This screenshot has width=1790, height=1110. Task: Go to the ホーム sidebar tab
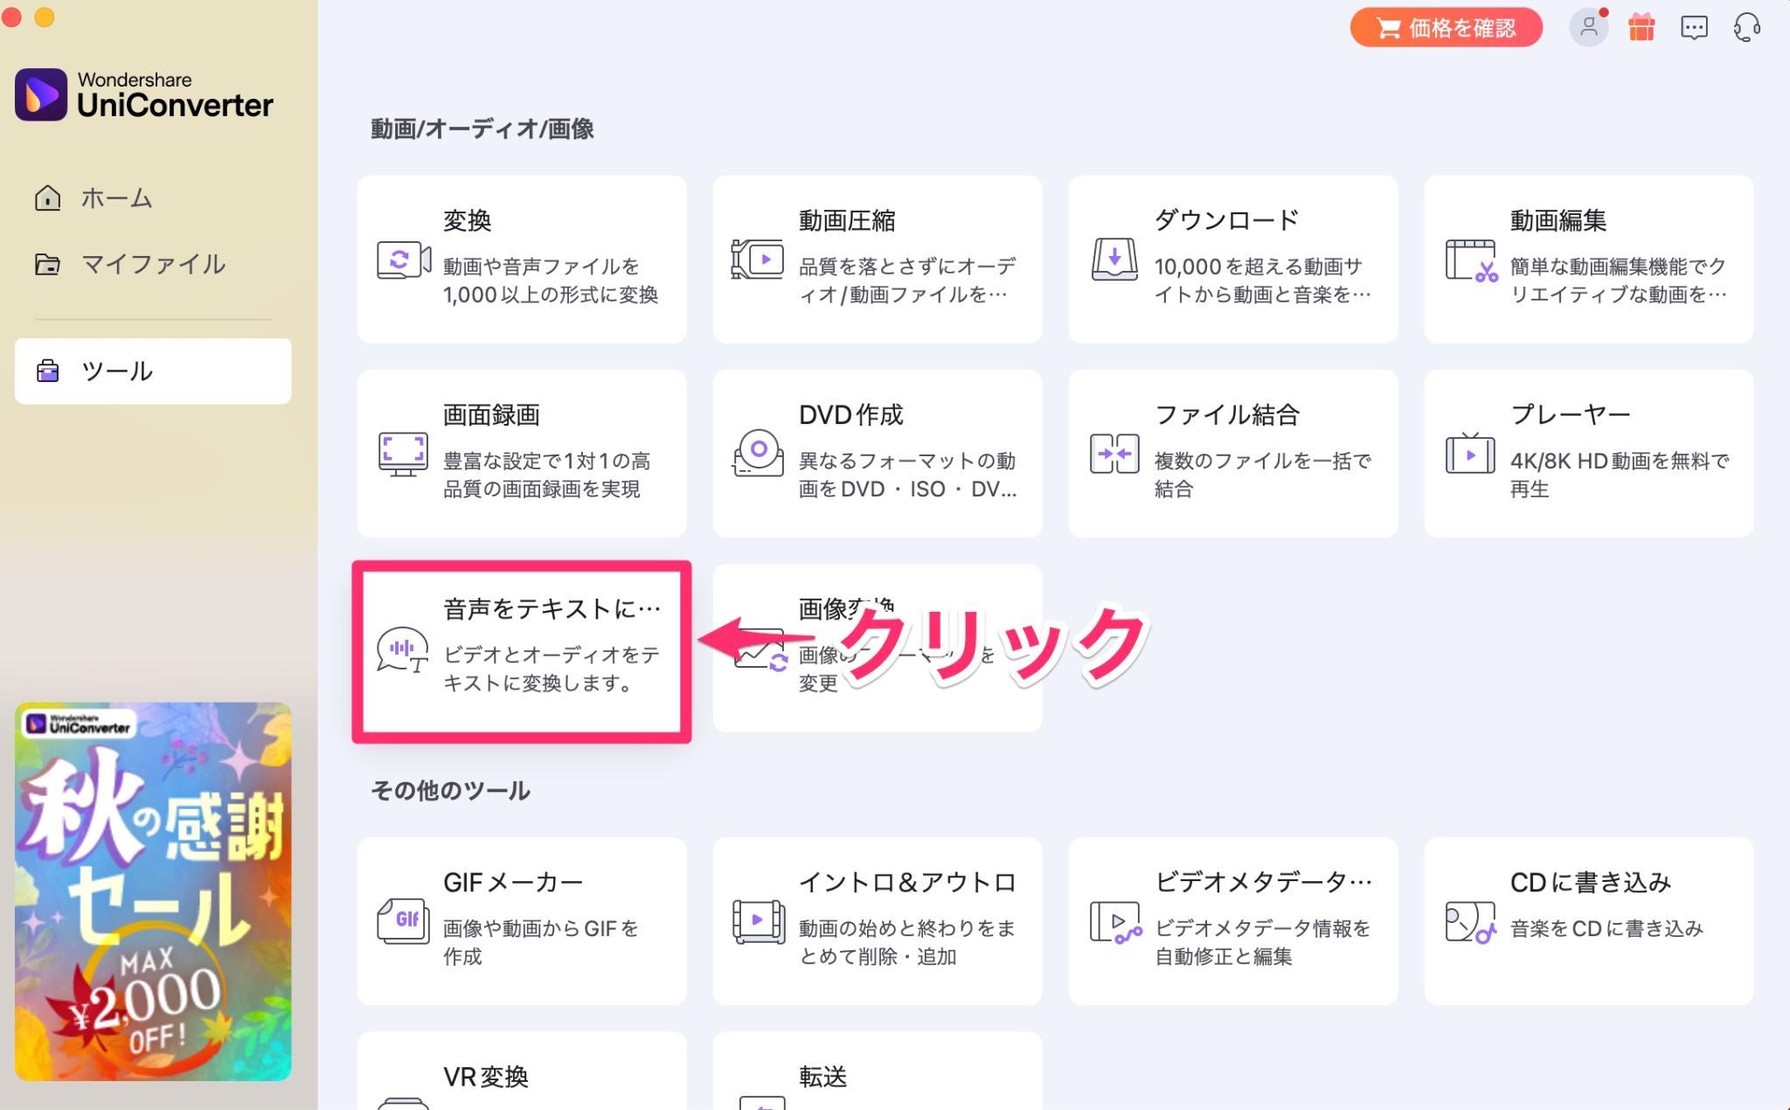(153, 198)
